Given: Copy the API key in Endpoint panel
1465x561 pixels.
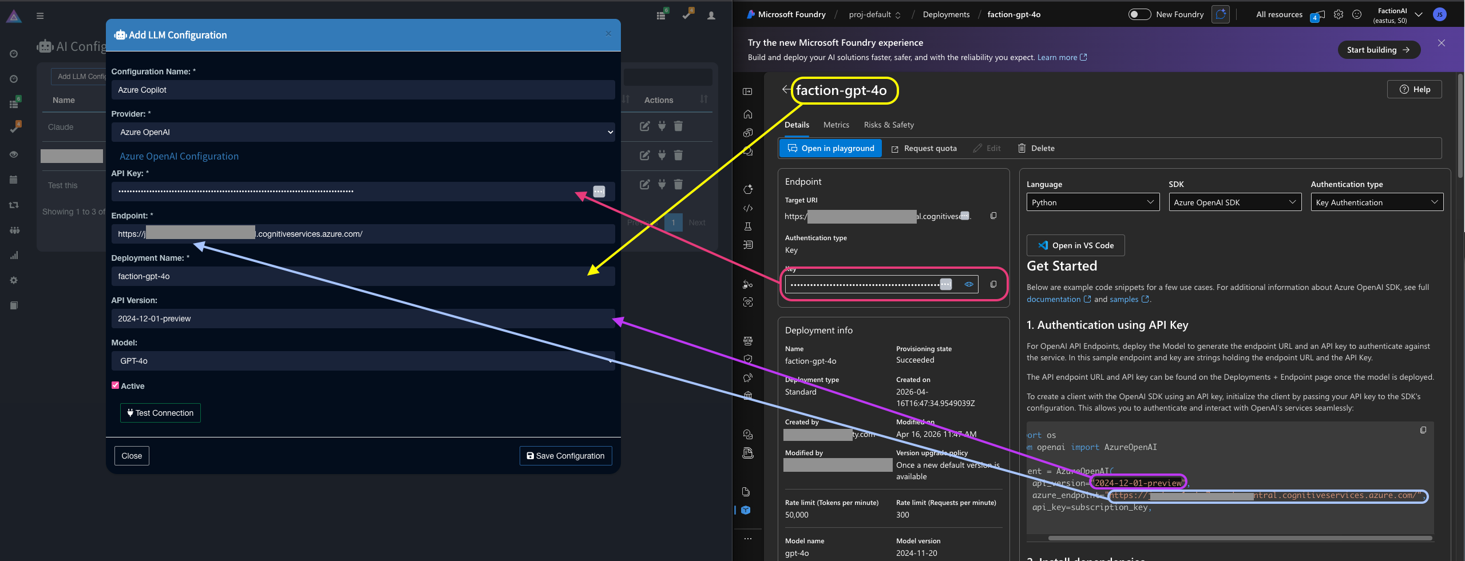Looking at the screenshot, I should coord(993,284).
